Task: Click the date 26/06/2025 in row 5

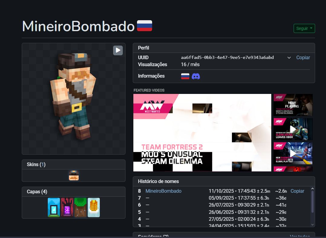Action: 221,212
